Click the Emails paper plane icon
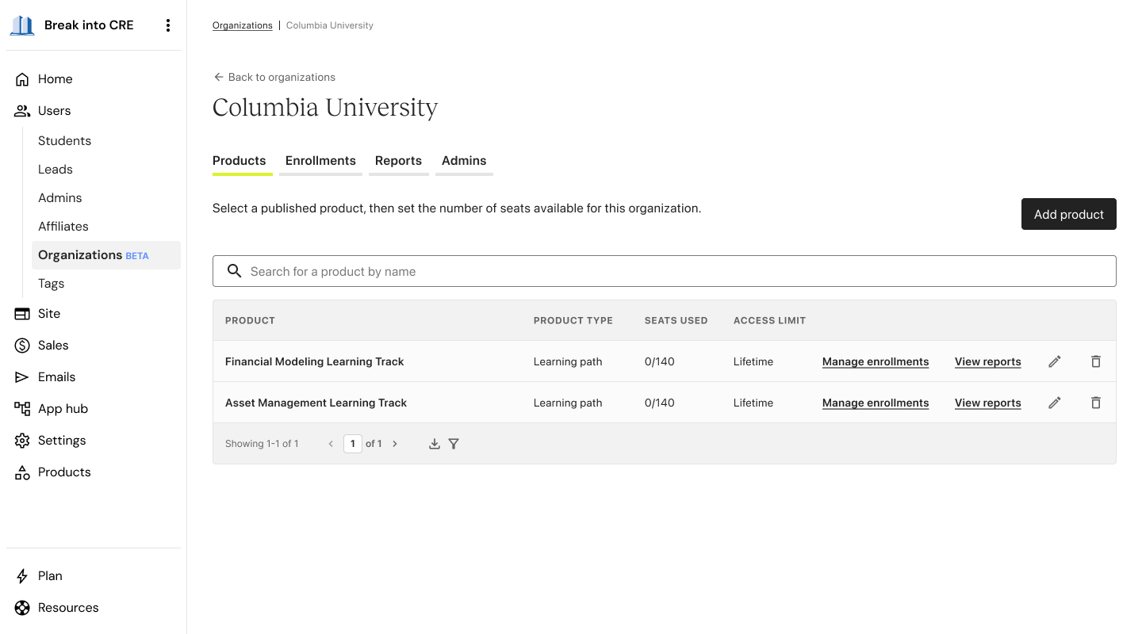The width and height of the screenshot is (1142, 634). click(x=22, y=377)
